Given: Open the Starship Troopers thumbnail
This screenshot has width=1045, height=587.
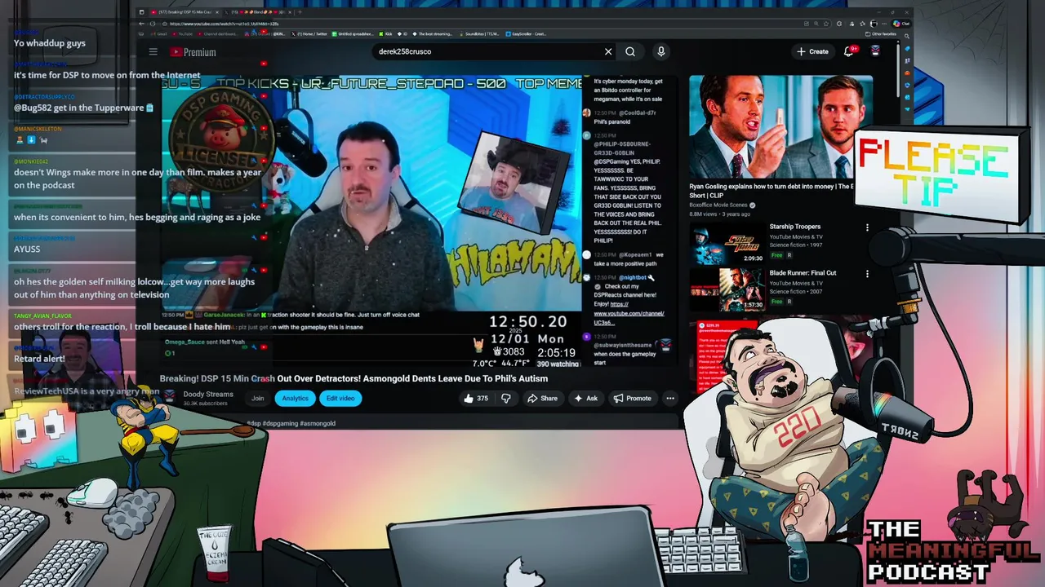Looking at the screenshot, I should point(726,243).
